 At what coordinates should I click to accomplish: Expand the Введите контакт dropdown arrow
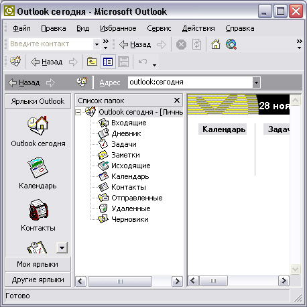click(x=97, y=44)
